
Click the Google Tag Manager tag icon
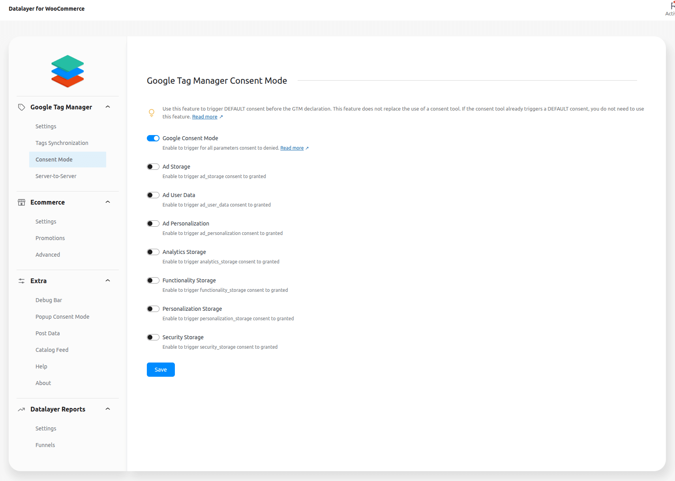pos(22,107)
